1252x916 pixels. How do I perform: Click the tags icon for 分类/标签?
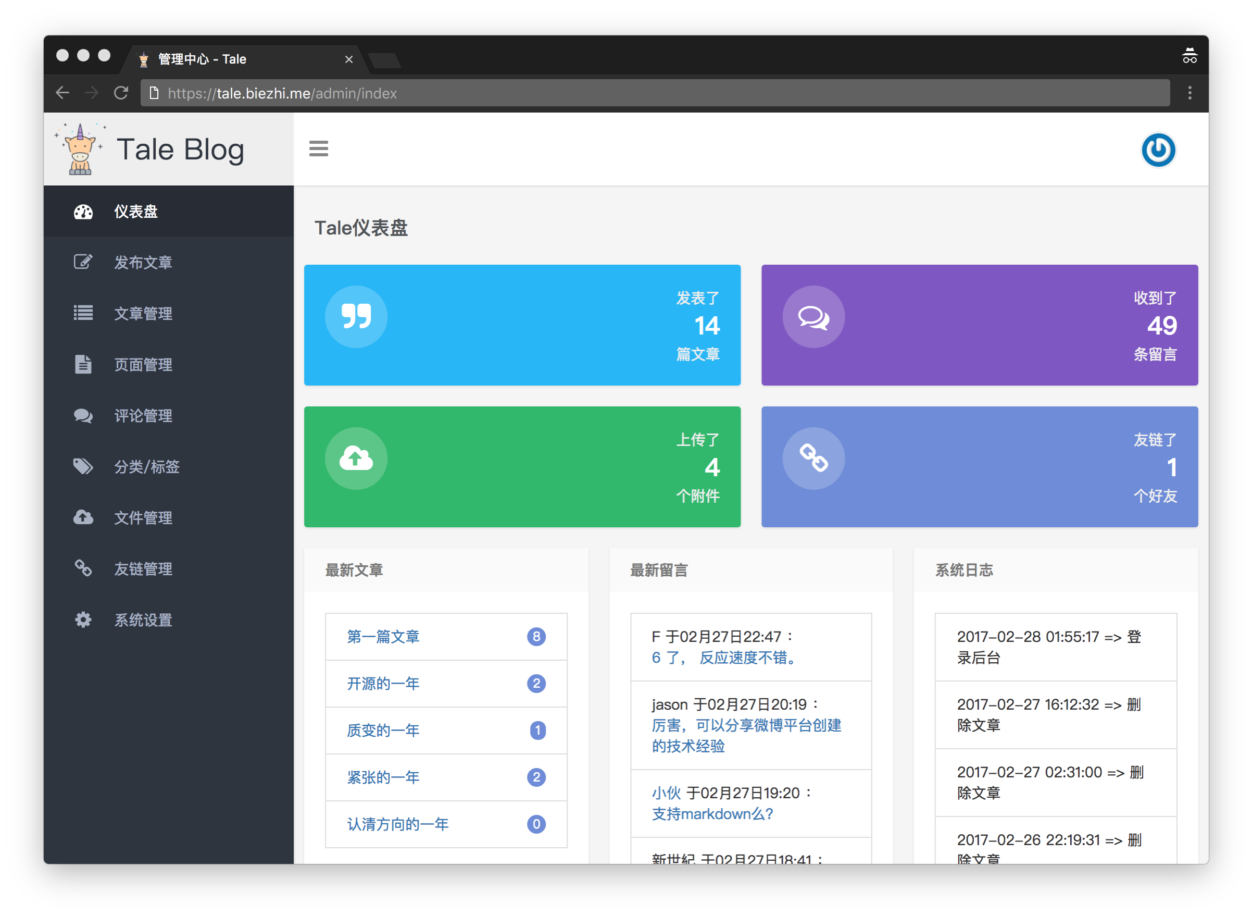pyautogui.click(x=83, y=466)
